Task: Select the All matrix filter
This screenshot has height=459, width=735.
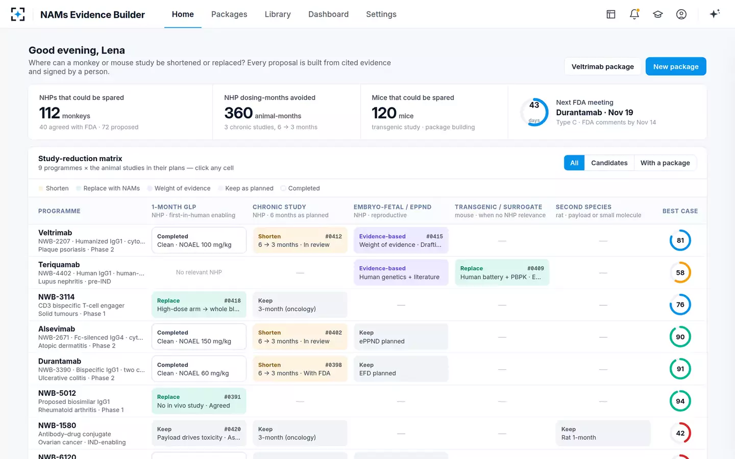Action: pyautogui.click(x=574, y=163)
